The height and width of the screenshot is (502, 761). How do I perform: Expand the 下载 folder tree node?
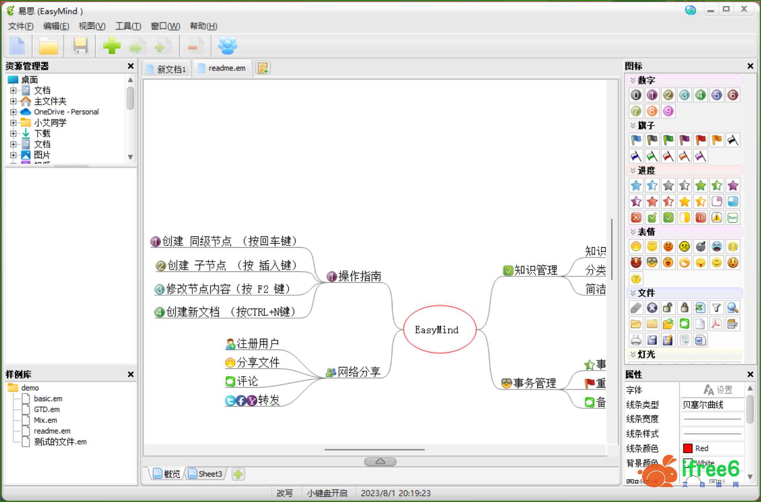click(13, 134)
